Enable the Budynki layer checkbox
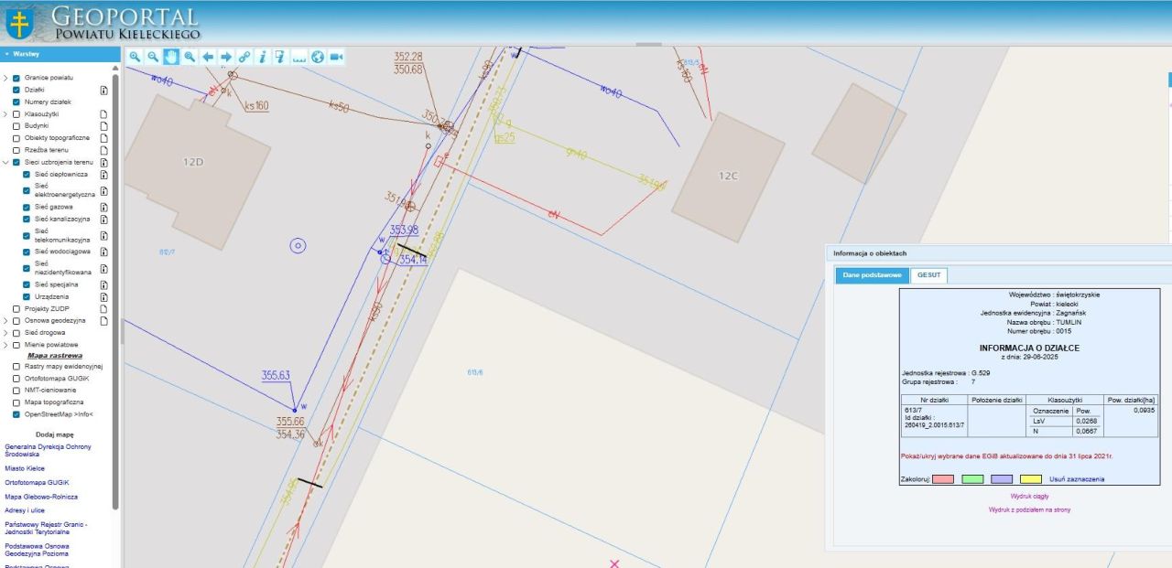The height and width of the screenshot is (568, 1172). (16, 126)
